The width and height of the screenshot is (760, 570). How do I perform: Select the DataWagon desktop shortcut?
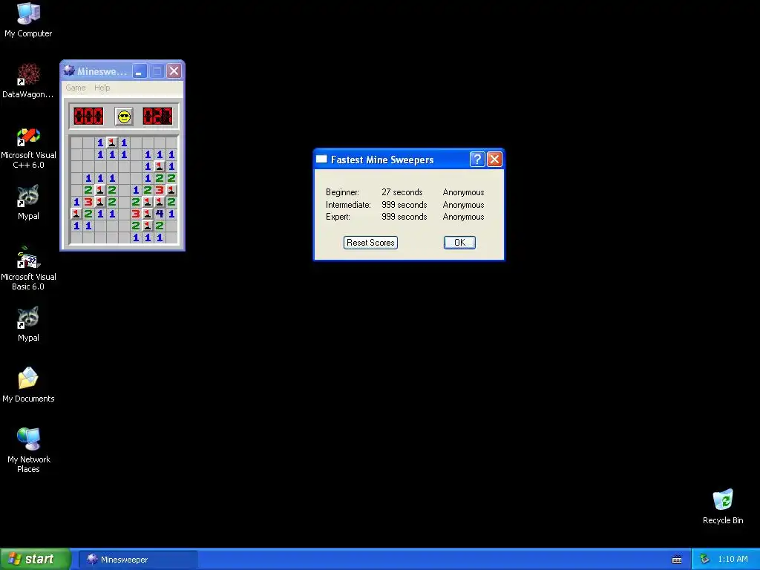click(28, 81)
